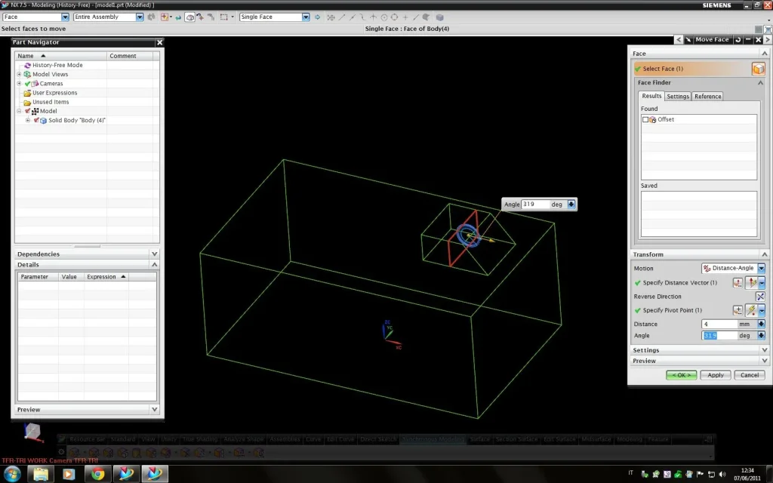Click the on-screen Angle input box
The height and width of the screenshot is (483, 773).
coord(534,204)
